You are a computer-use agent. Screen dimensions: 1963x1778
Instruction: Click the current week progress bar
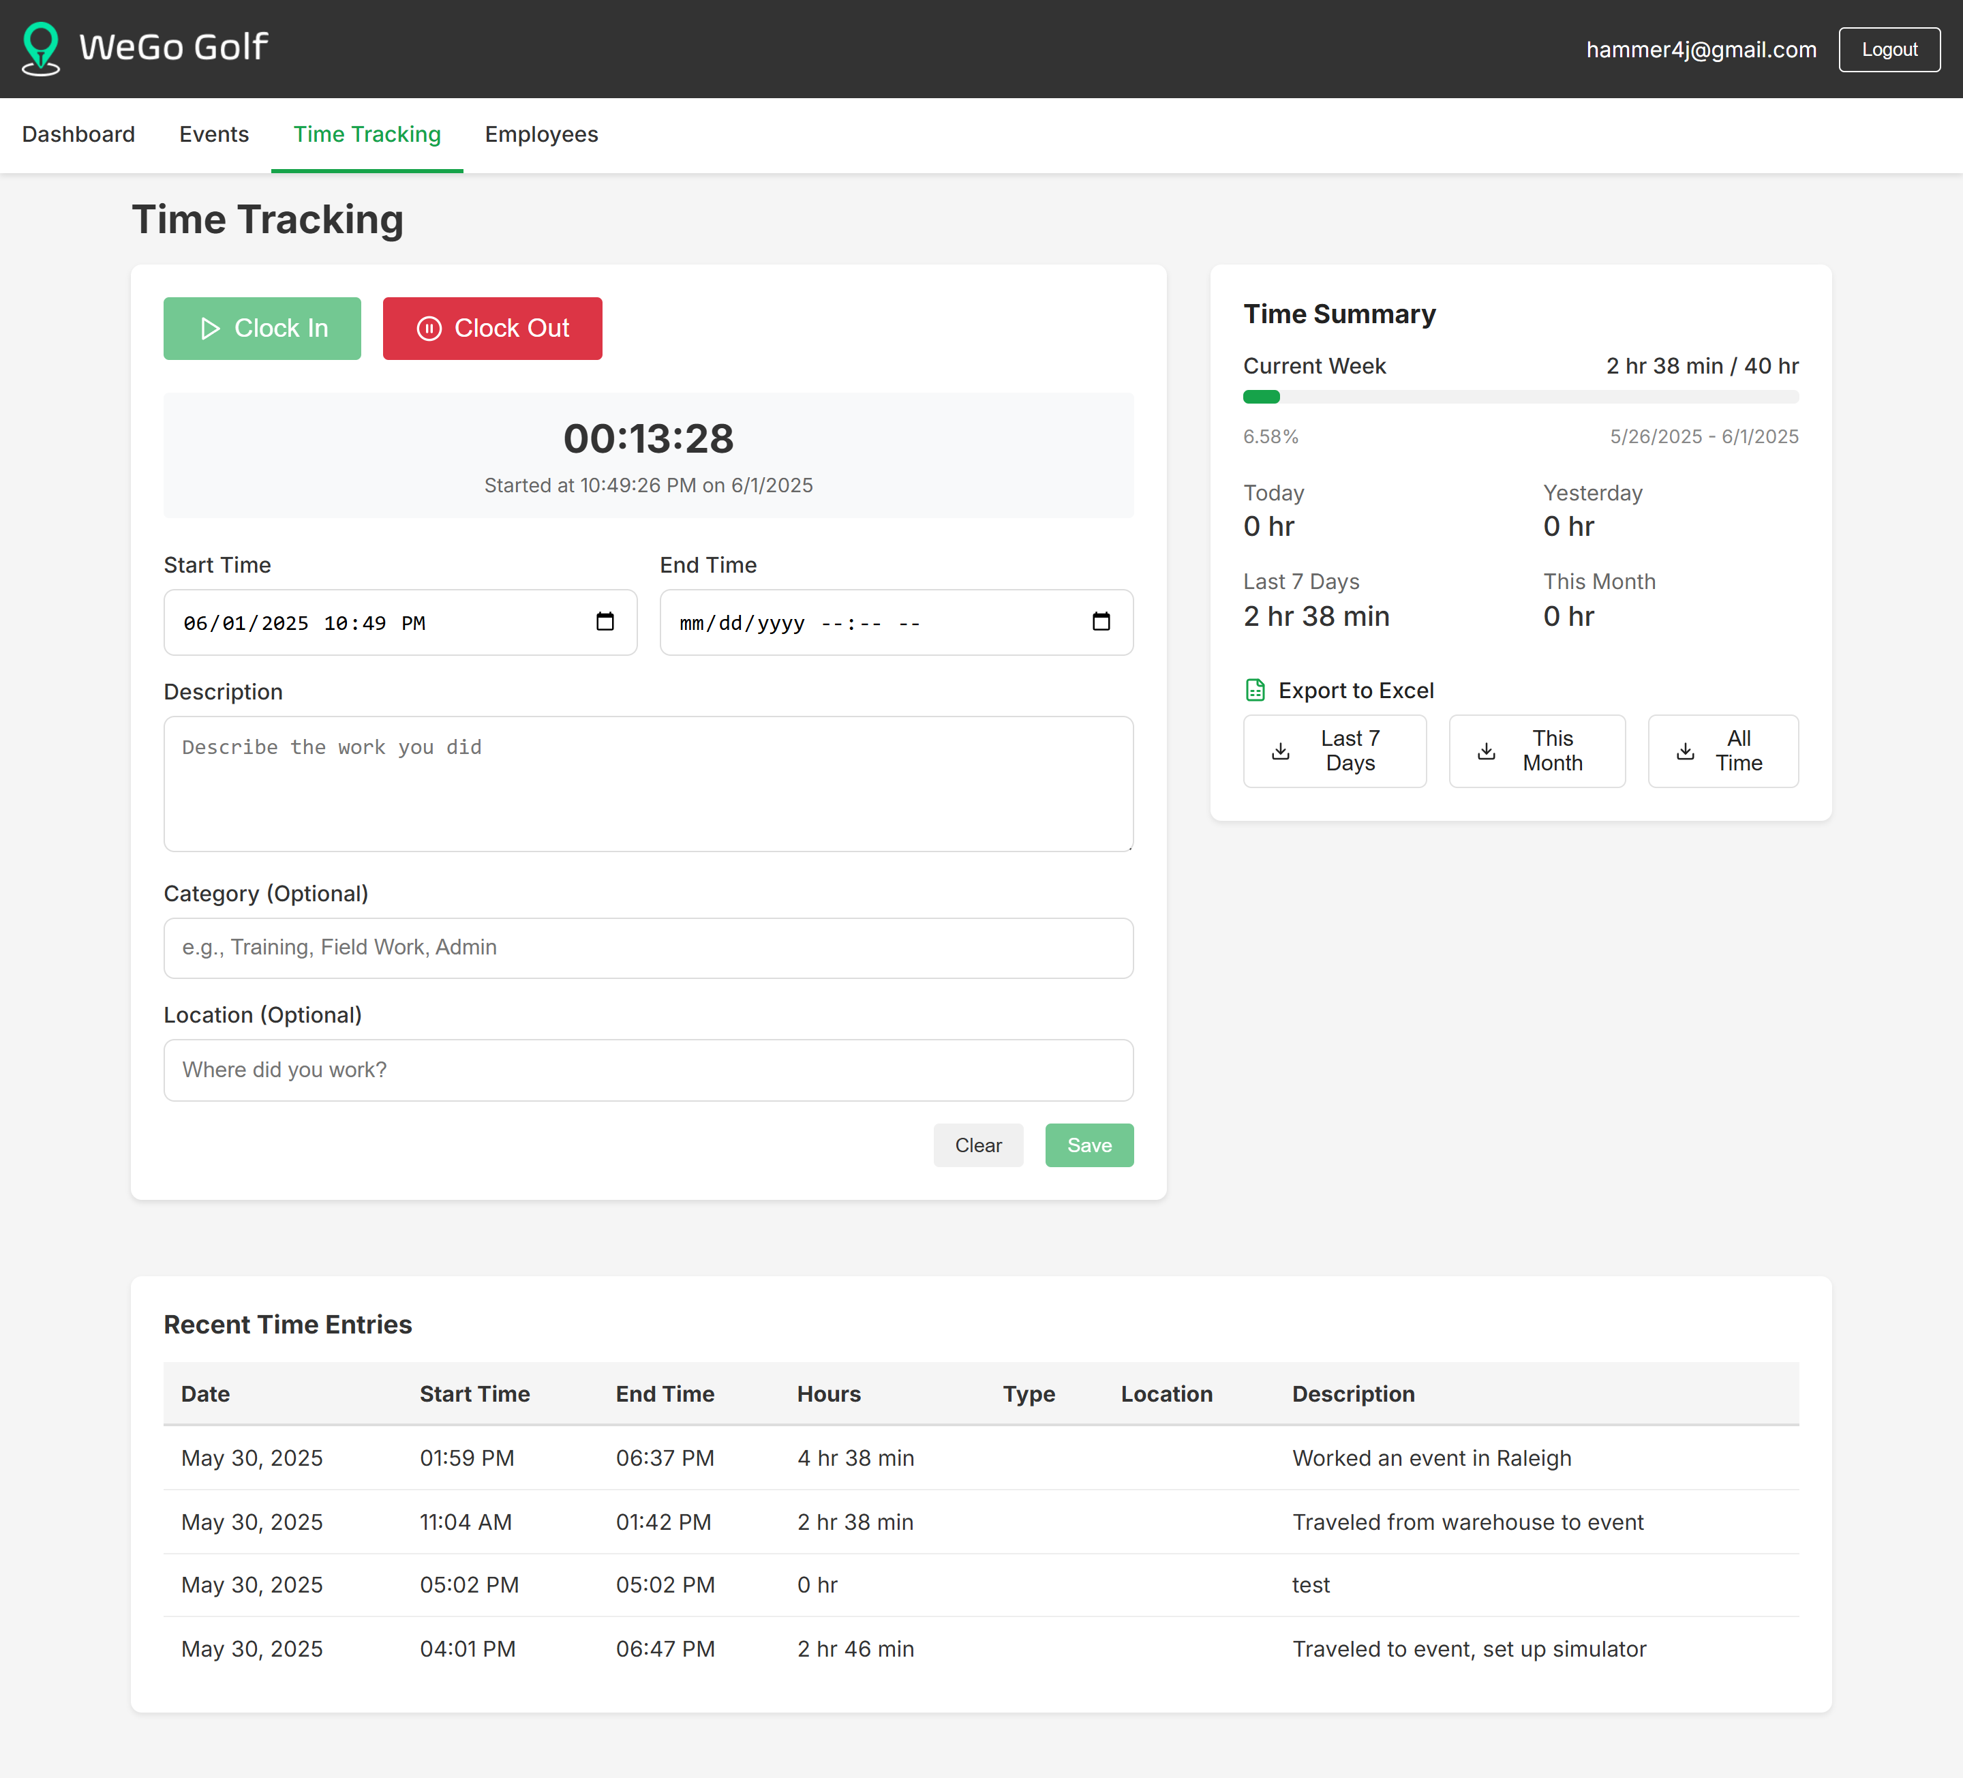(1521, 396)
